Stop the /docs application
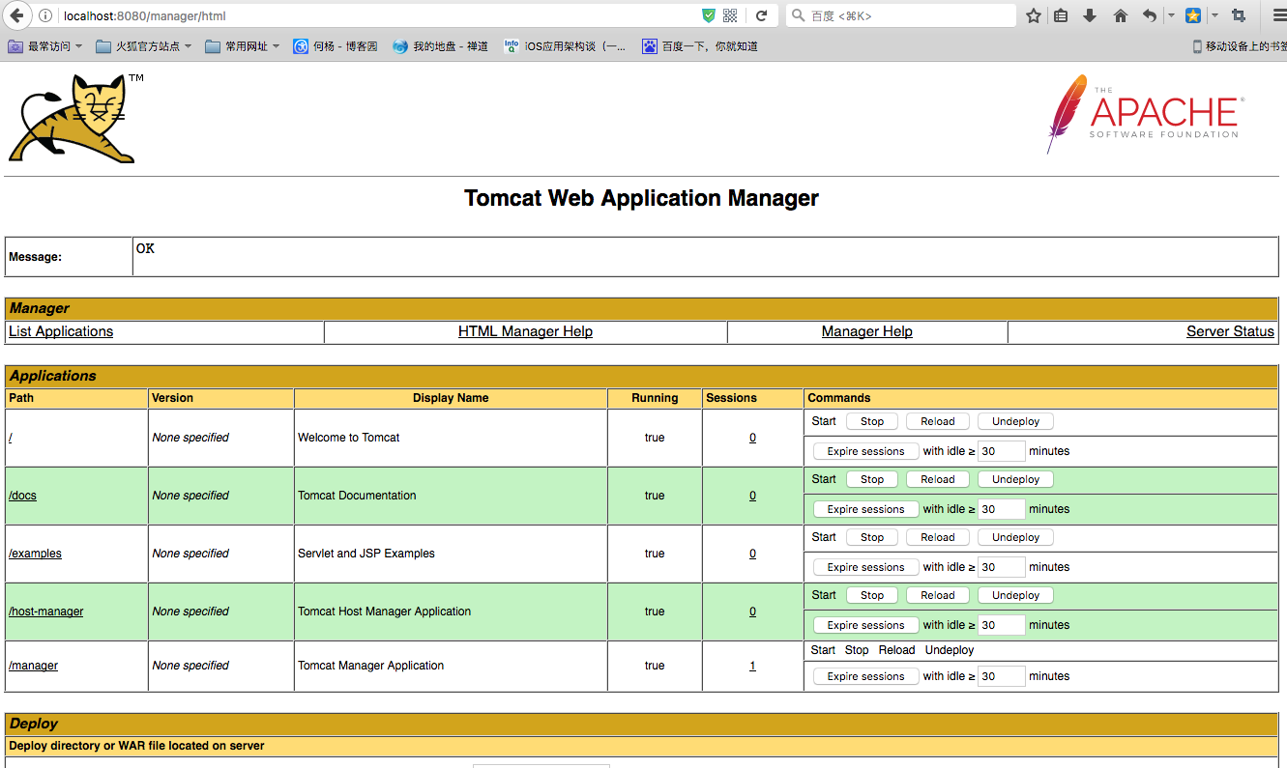The image size is (1287, 768). pos(872,479)
